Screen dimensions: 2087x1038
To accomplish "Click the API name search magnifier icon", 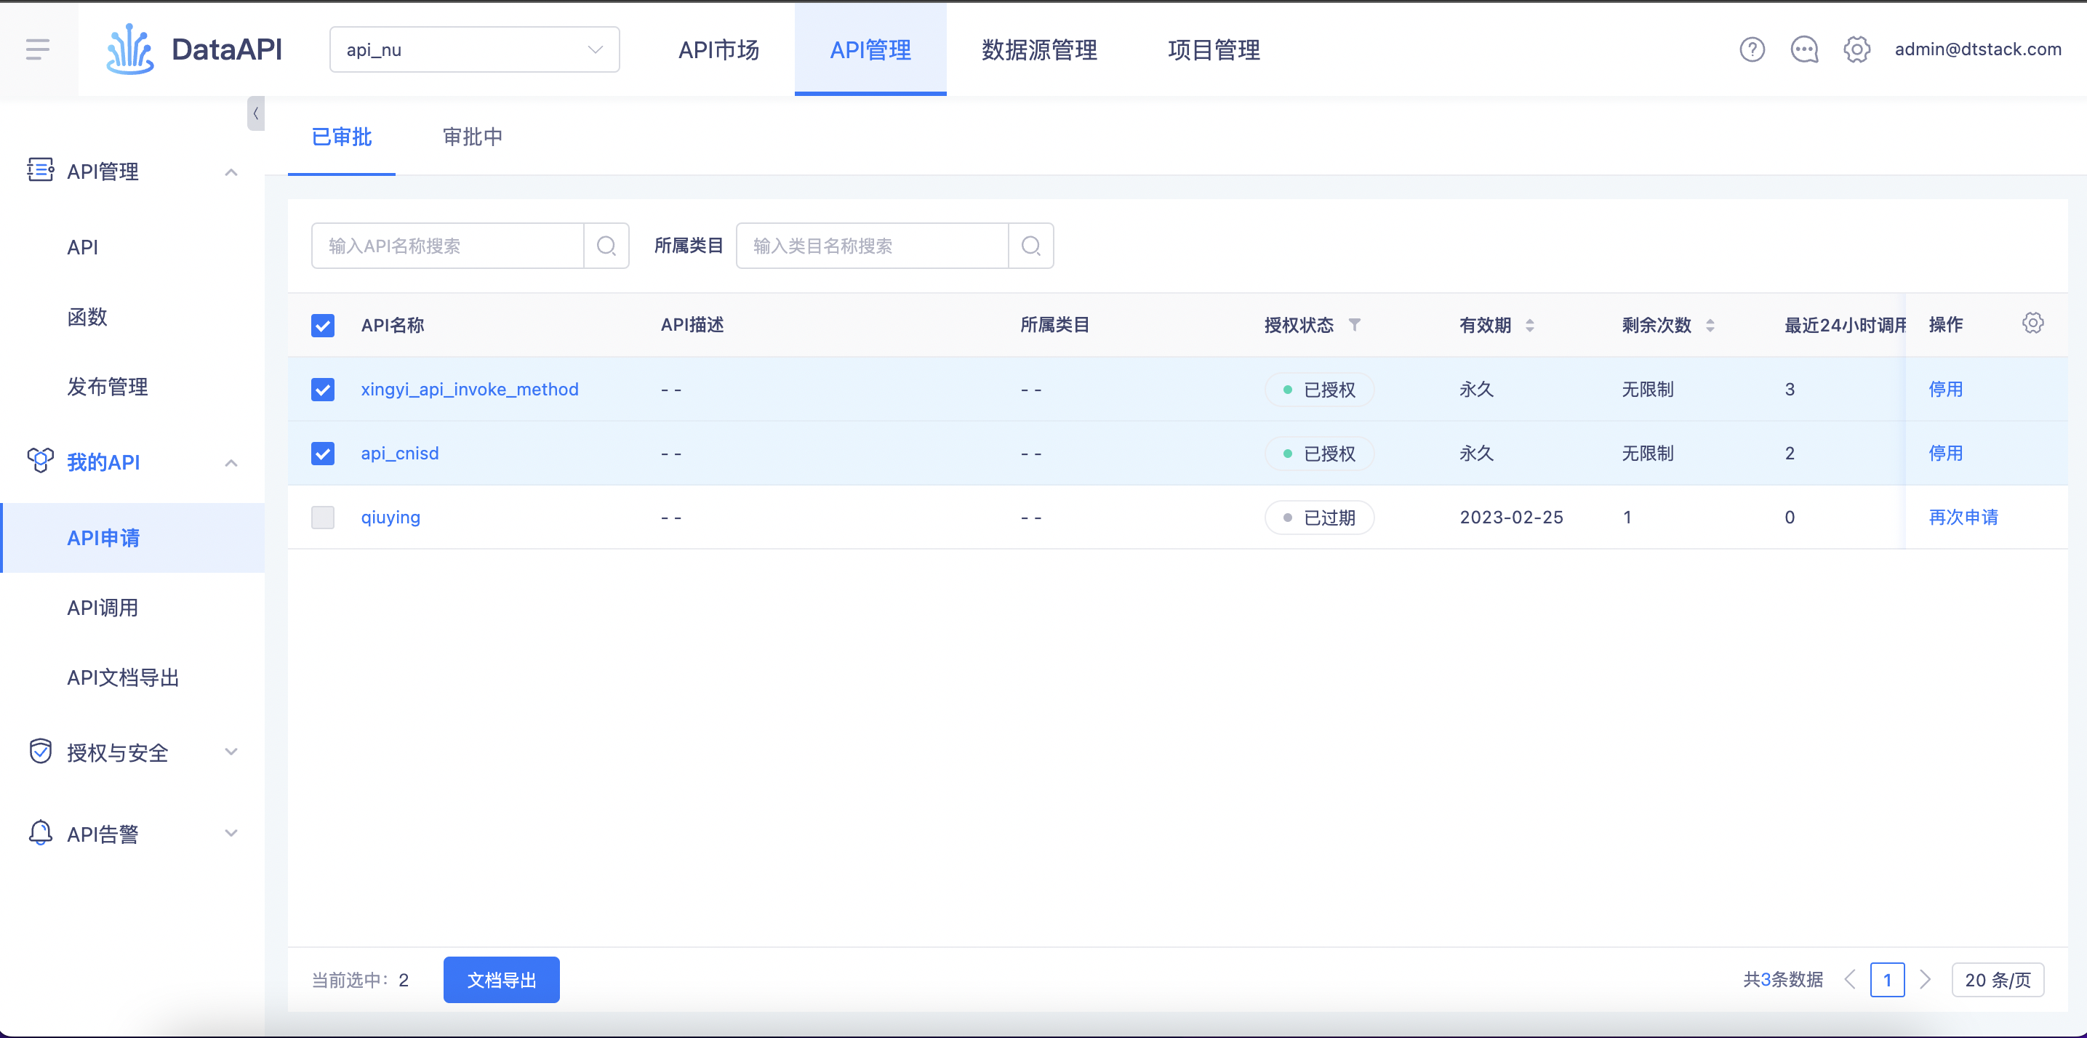I will point(606,246).
